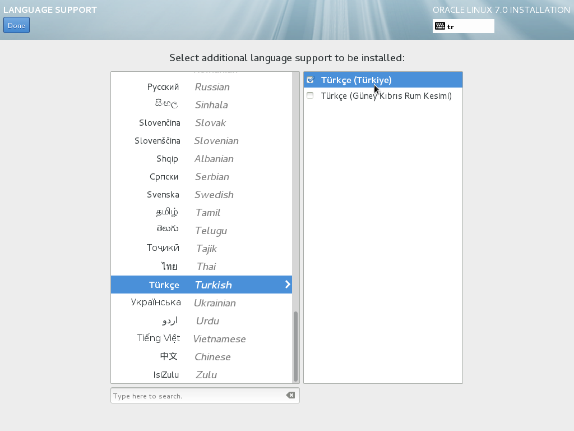Uncheck Türkçe (Türkiye) checkbox

311,80
